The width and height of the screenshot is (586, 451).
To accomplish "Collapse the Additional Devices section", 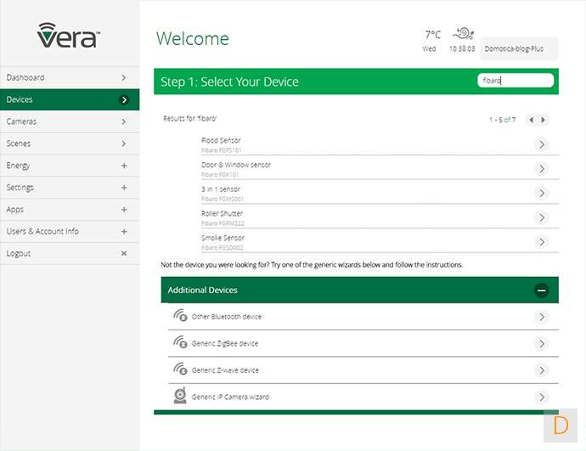I will coord(541,290).
